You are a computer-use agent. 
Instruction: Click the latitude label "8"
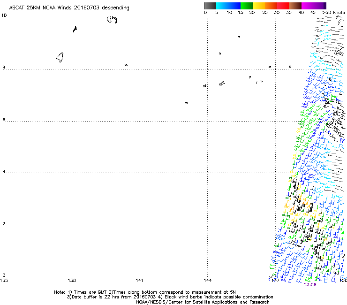[x=4, y=68]
